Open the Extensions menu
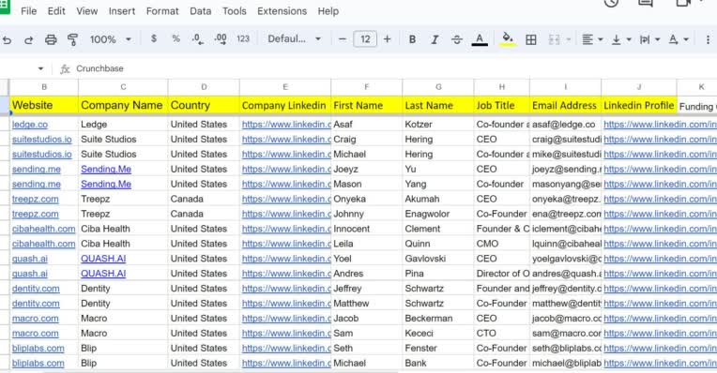 click(x=282, y=11)
